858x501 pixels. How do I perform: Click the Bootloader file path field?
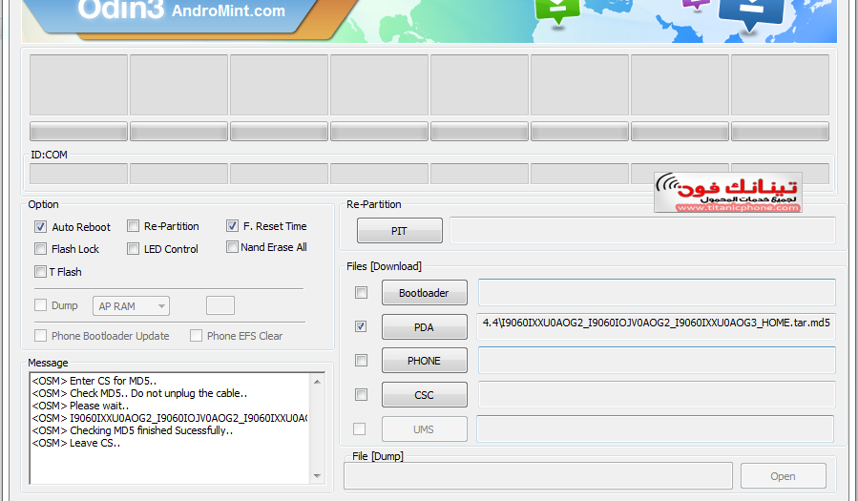click(x=657, y=293)
